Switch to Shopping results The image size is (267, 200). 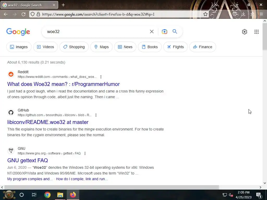point(74,47)
